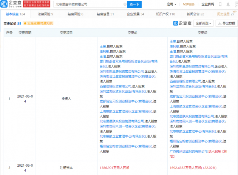This screenshot has width=238, height=175.
Task: Switch to the 知识产权 118 tab
Action: click(165, 14)
